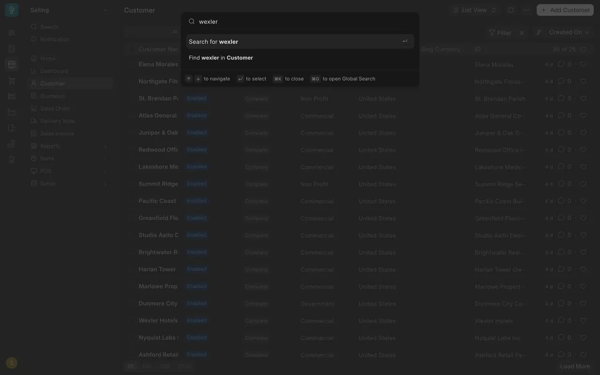The width and height of the screenshot is (600, 375).
Task: Set page size to 100
Action: [147, 367]
